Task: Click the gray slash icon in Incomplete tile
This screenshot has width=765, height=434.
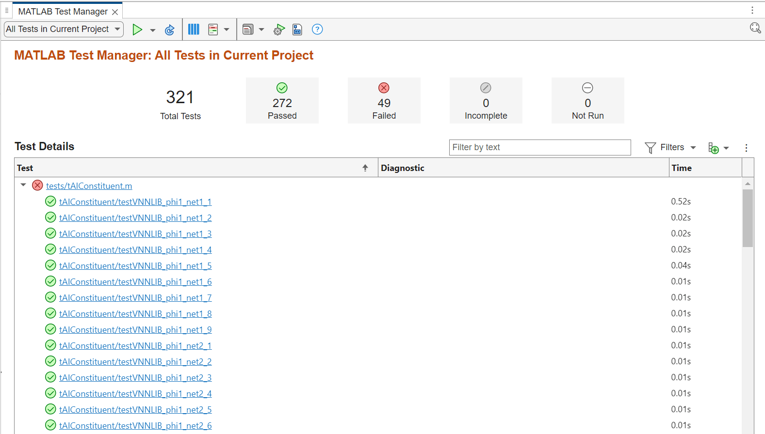Action: 486,88
